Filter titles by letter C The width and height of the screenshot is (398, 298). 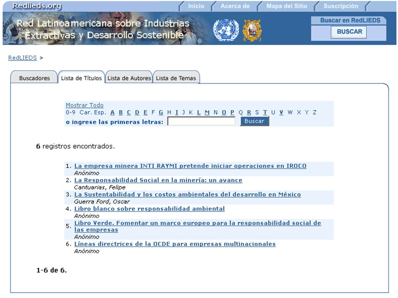pos(129,113)
